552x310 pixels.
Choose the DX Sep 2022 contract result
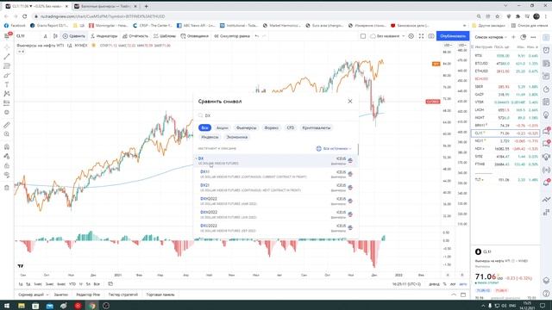pos(276,227)
